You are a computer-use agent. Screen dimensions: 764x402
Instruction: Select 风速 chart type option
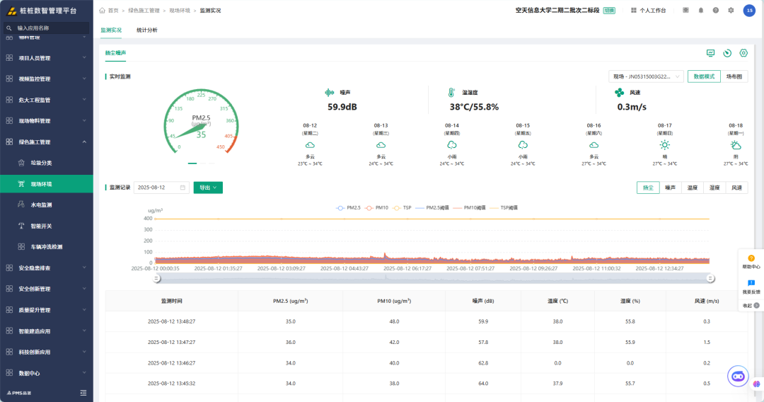(x=736, y=188)
